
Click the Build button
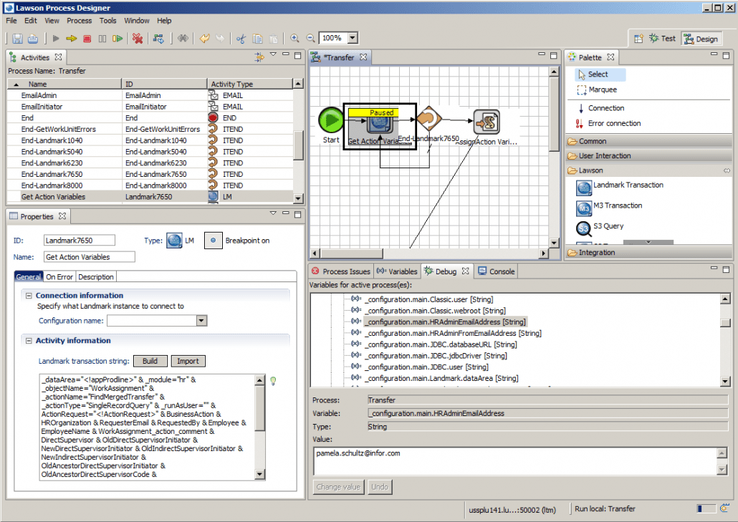150,361
